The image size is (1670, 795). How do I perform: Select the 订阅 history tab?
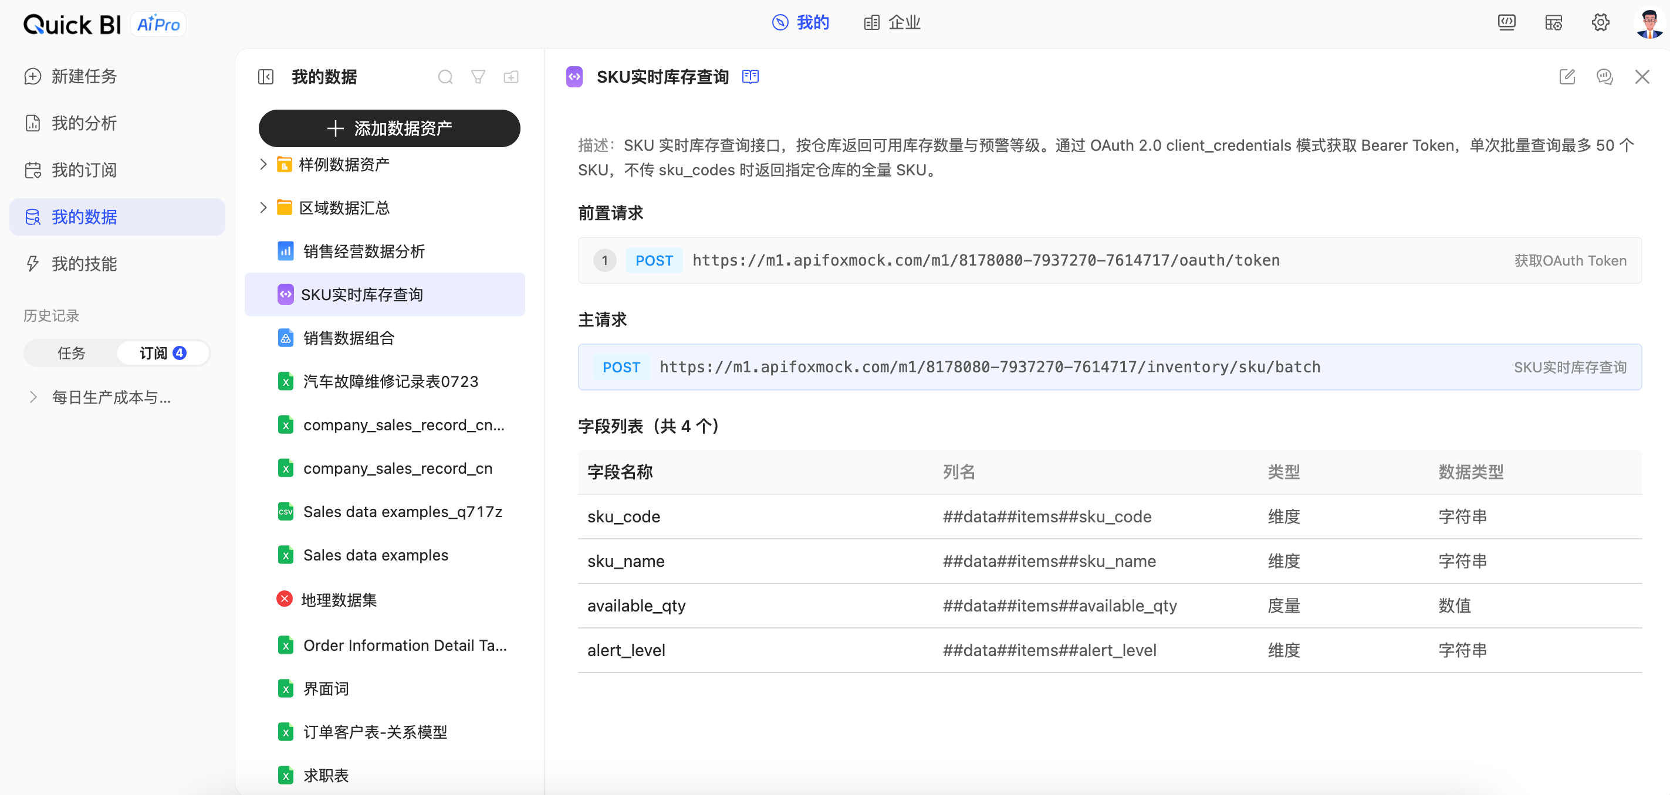point(163,353)
